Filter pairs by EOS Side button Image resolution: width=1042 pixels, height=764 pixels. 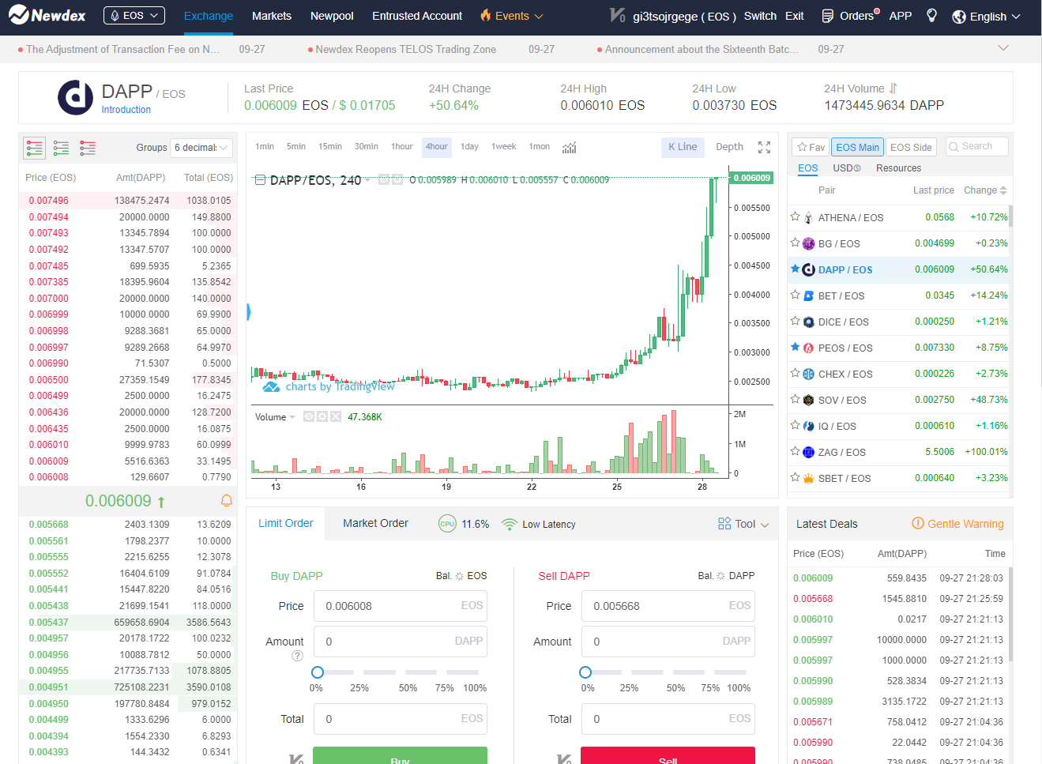click(x=911, y=147)
